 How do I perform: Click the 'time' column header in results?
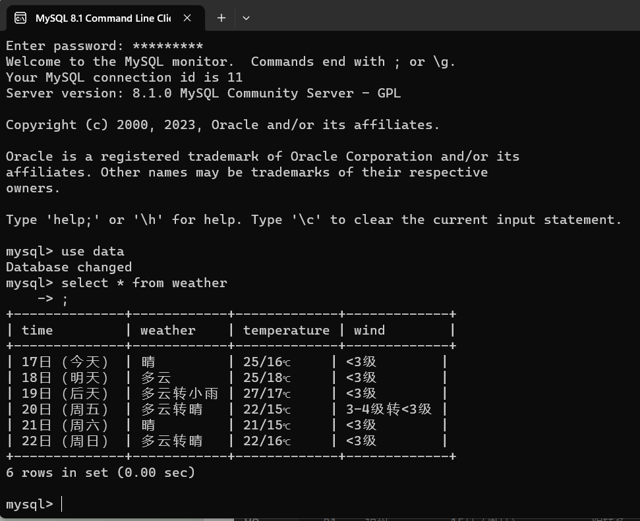pyautogui.click(x=37, y=330)
